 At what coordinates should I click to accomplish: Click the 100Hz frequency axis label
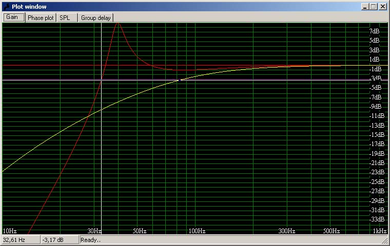click(197, 231)
